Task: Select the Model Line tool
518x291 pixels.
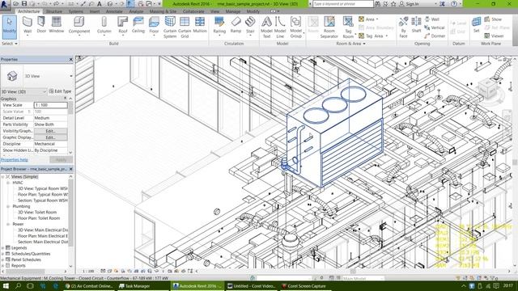Action: (280, 27)
